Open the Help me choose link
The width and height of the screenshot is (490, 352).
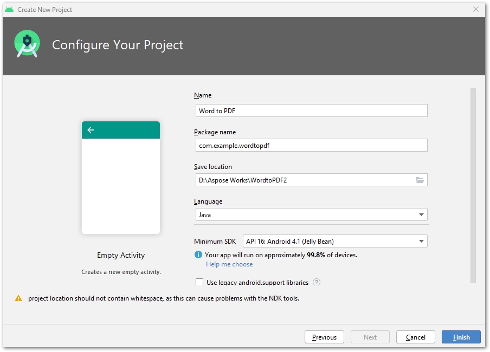(229, 264)
